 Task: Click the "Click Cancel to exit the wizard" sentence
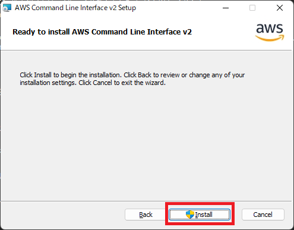[122, 83]
